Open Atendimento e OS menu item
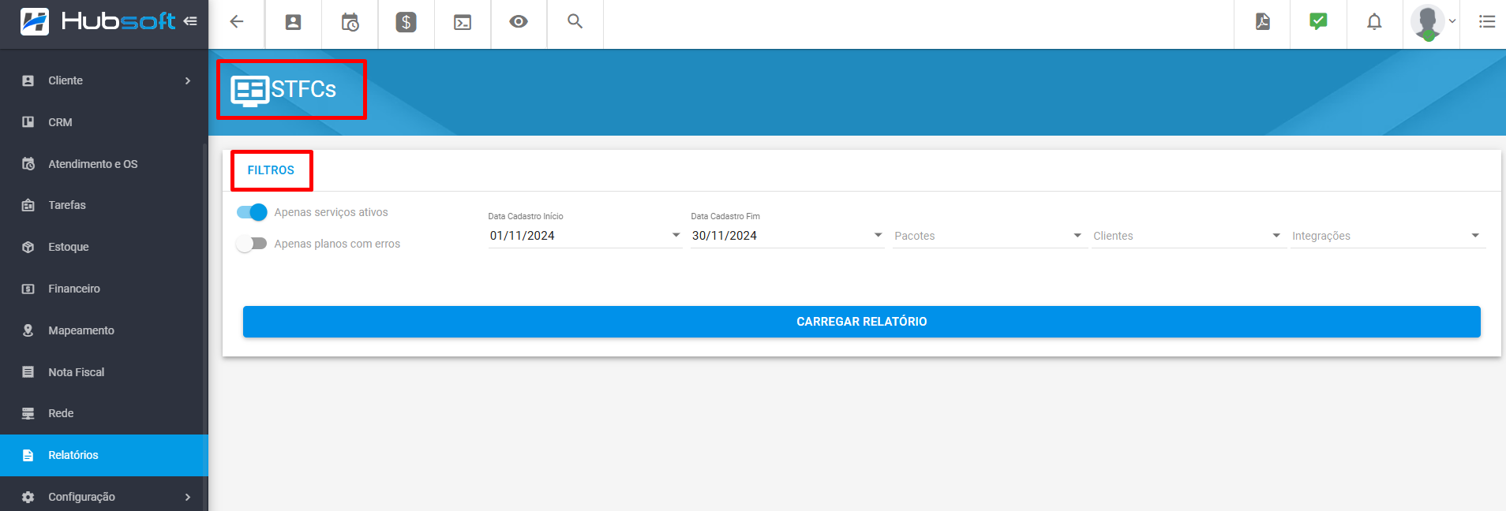This screenshot has width=1506, height=511. pyautogui.click(x=104, y=164)
